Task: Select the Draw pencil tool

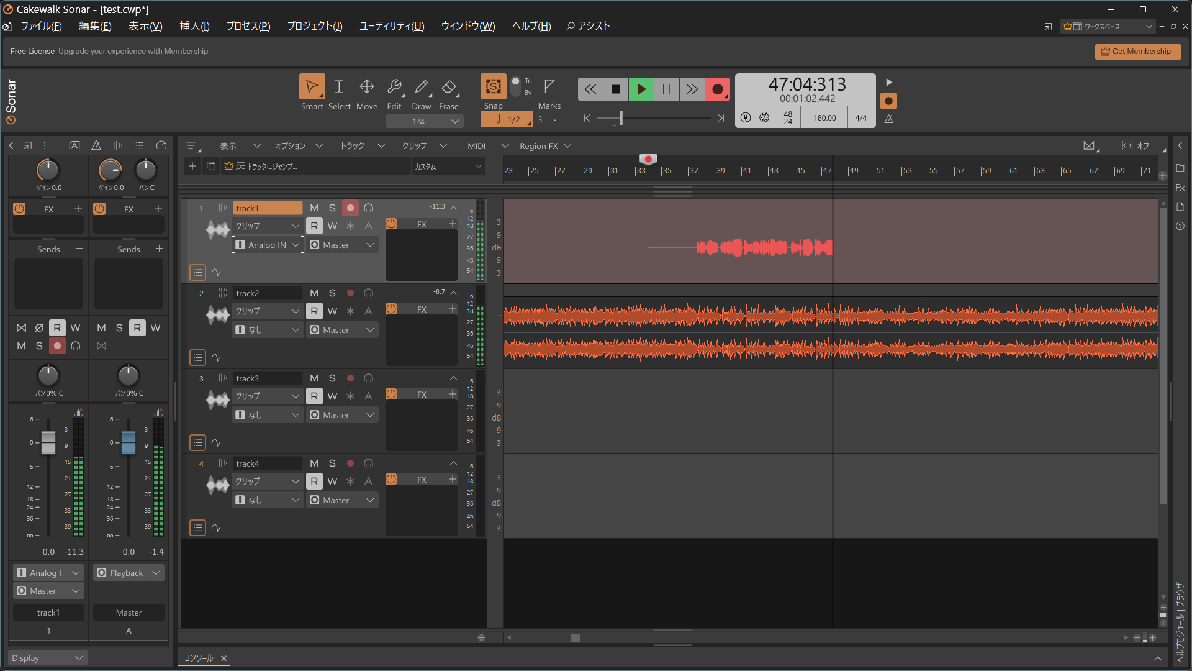Action: pos(422,87)
